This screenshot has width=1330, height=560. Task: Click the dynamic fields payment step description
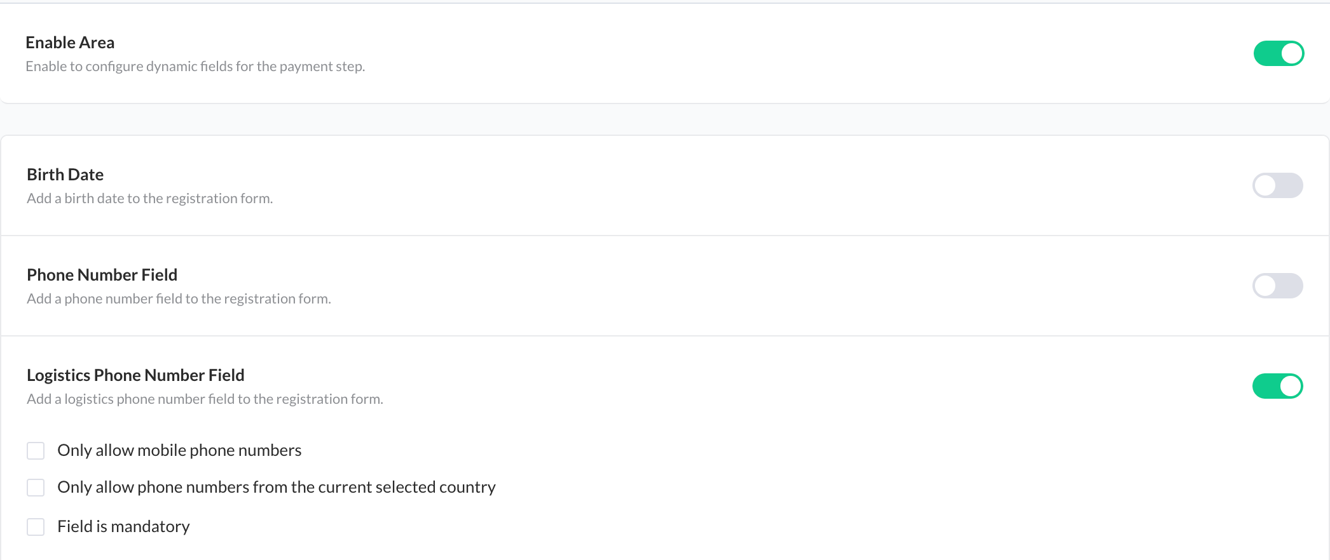point(195,67)
